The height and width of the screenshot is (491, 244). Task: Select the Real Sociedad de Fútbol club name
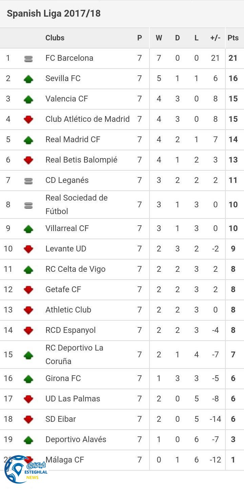76,204
